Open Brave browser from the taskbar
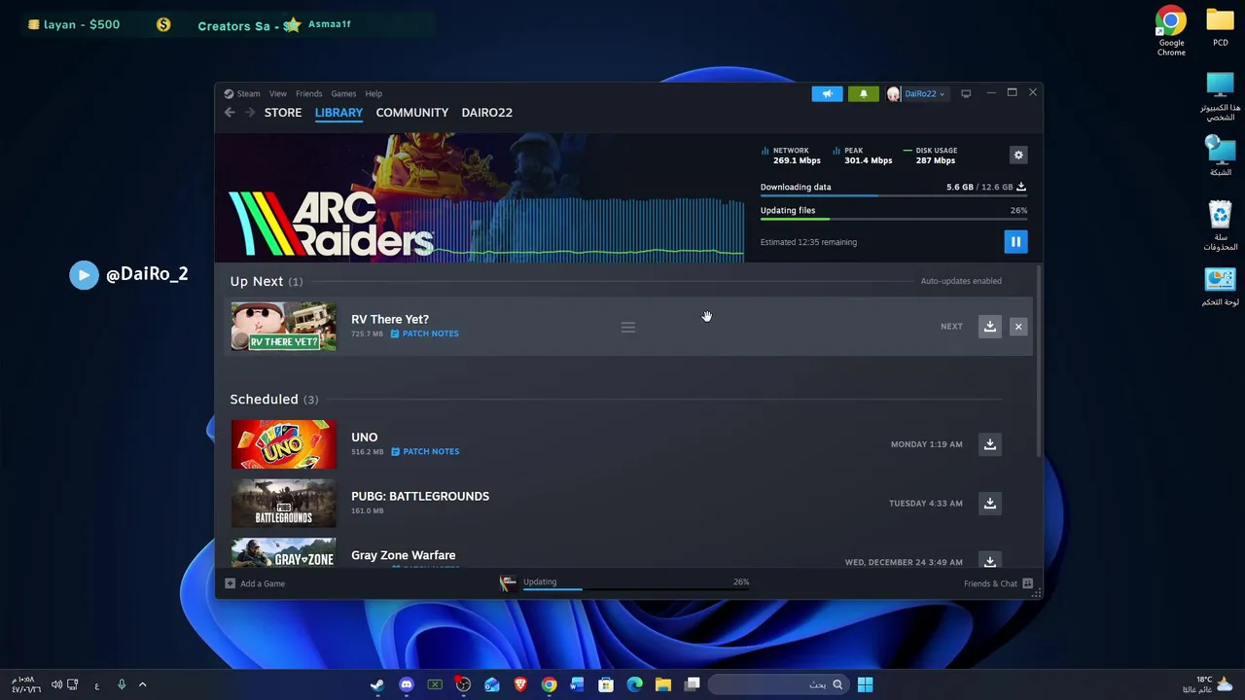Screen dimensions: 1245x700 pyautogui.click(x=520, y=685)
